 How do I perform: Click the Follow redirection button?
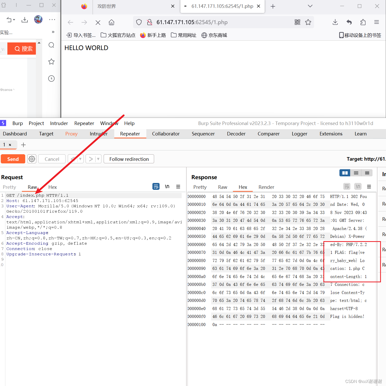[129, 159]
